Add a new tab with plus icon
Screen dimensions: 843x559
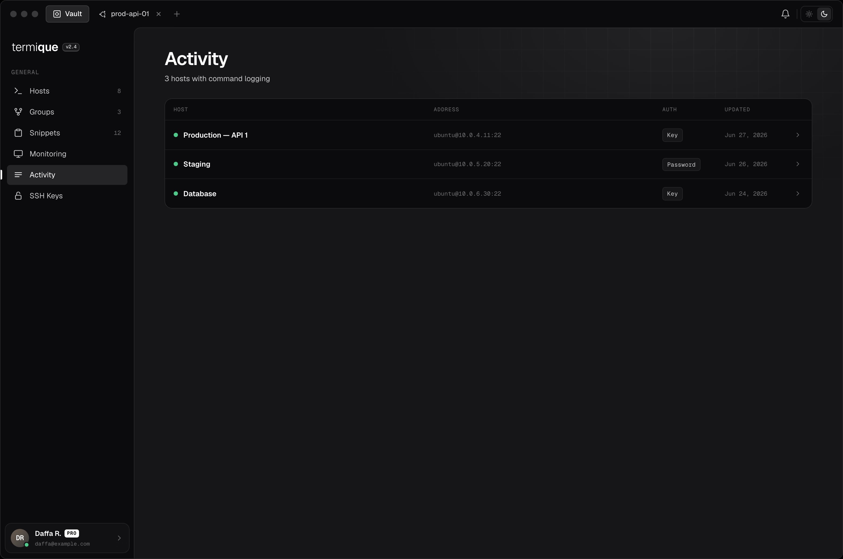pyautogui.click(x=177, y=14)
